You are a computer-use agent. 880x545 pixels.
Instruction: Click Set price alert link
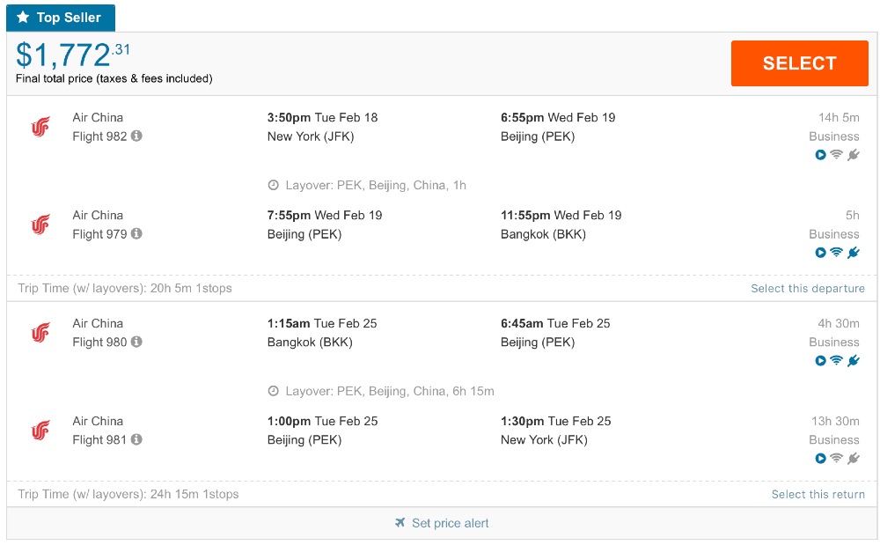pyautogui.click(x=450, y=523)
